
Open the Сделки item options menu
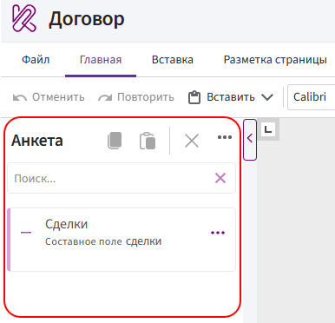[x=218, y=233]
